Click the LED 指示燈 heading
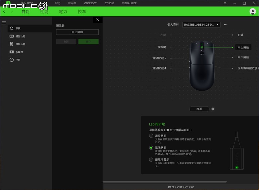259x190 pixels. pos(157,124)
